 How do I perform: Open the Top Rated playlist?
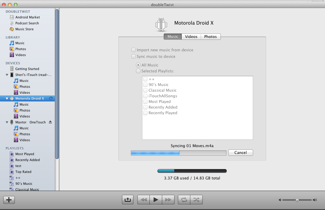tap(20, 172)
